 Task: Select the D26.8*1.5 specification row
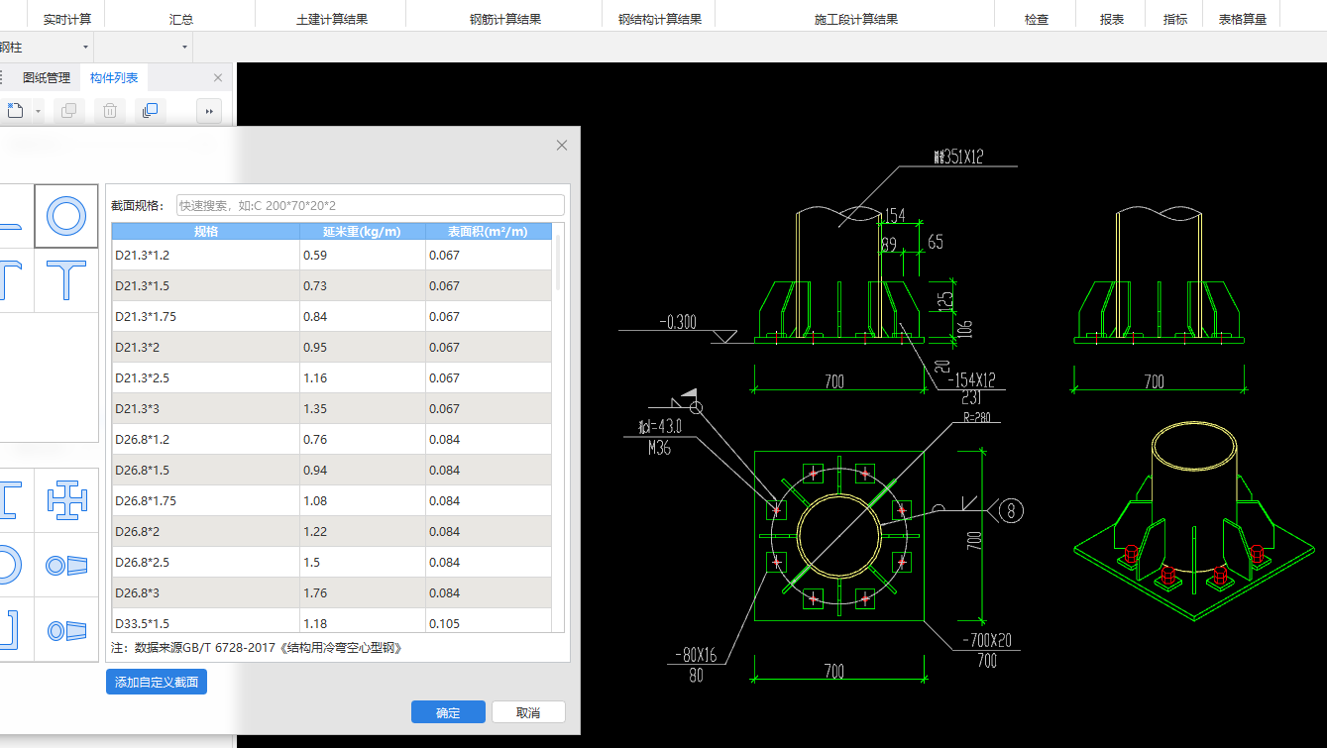332,470
